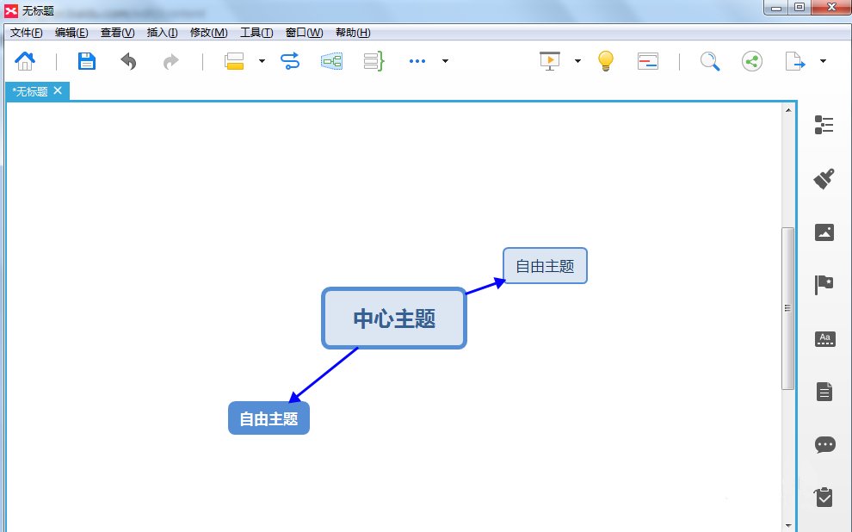The height and width of the screenshot is (532, 852).
Task: Insert a Summary with the brace icon
Action: click(373, 61)
